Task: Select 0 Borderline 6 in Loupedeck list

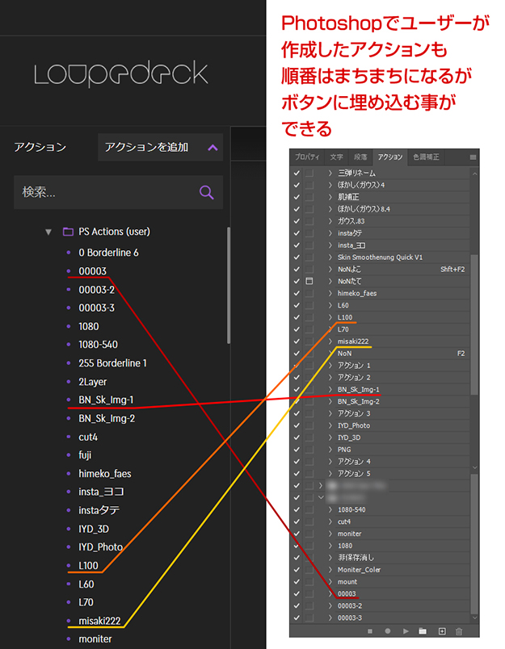Action: (x=108, y=253)
